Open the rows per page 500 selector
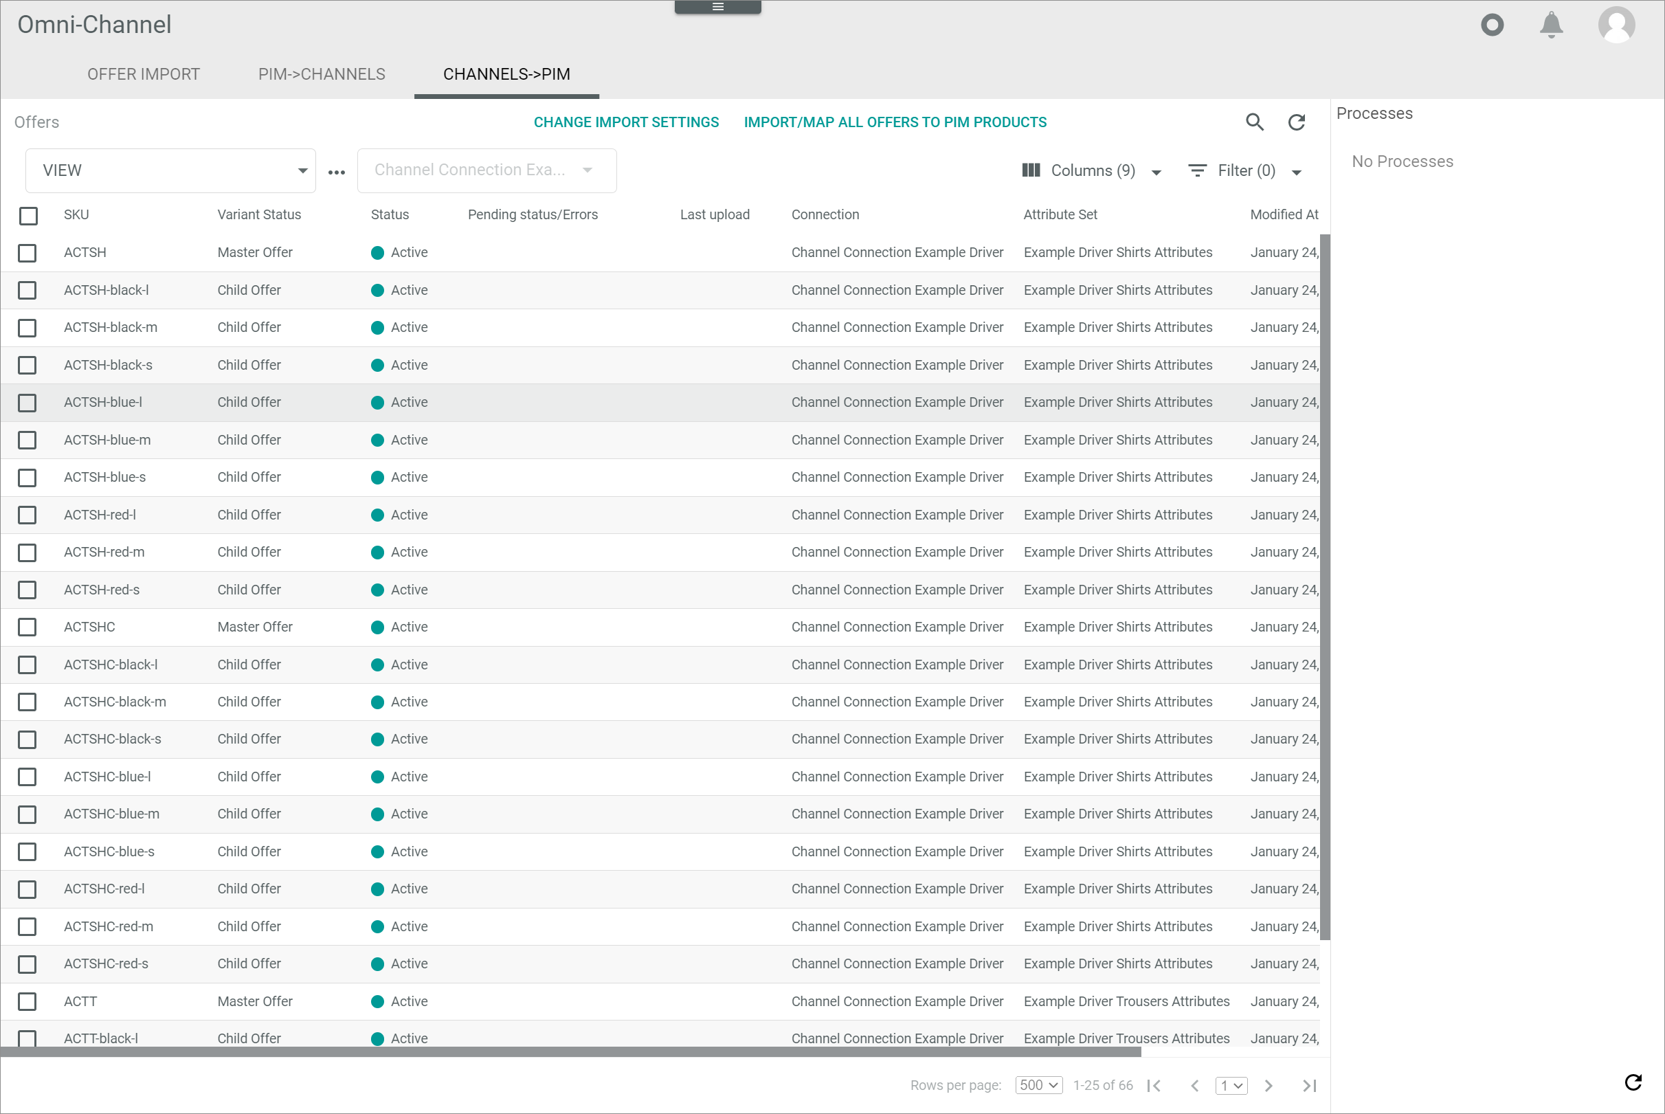 (x=1038, y=1085)
